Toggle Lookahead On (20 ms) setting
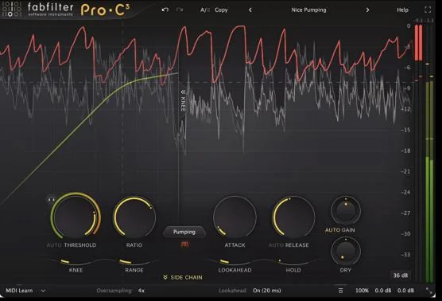The width and height of the screenshot is (442, 301). coord(266,291)
